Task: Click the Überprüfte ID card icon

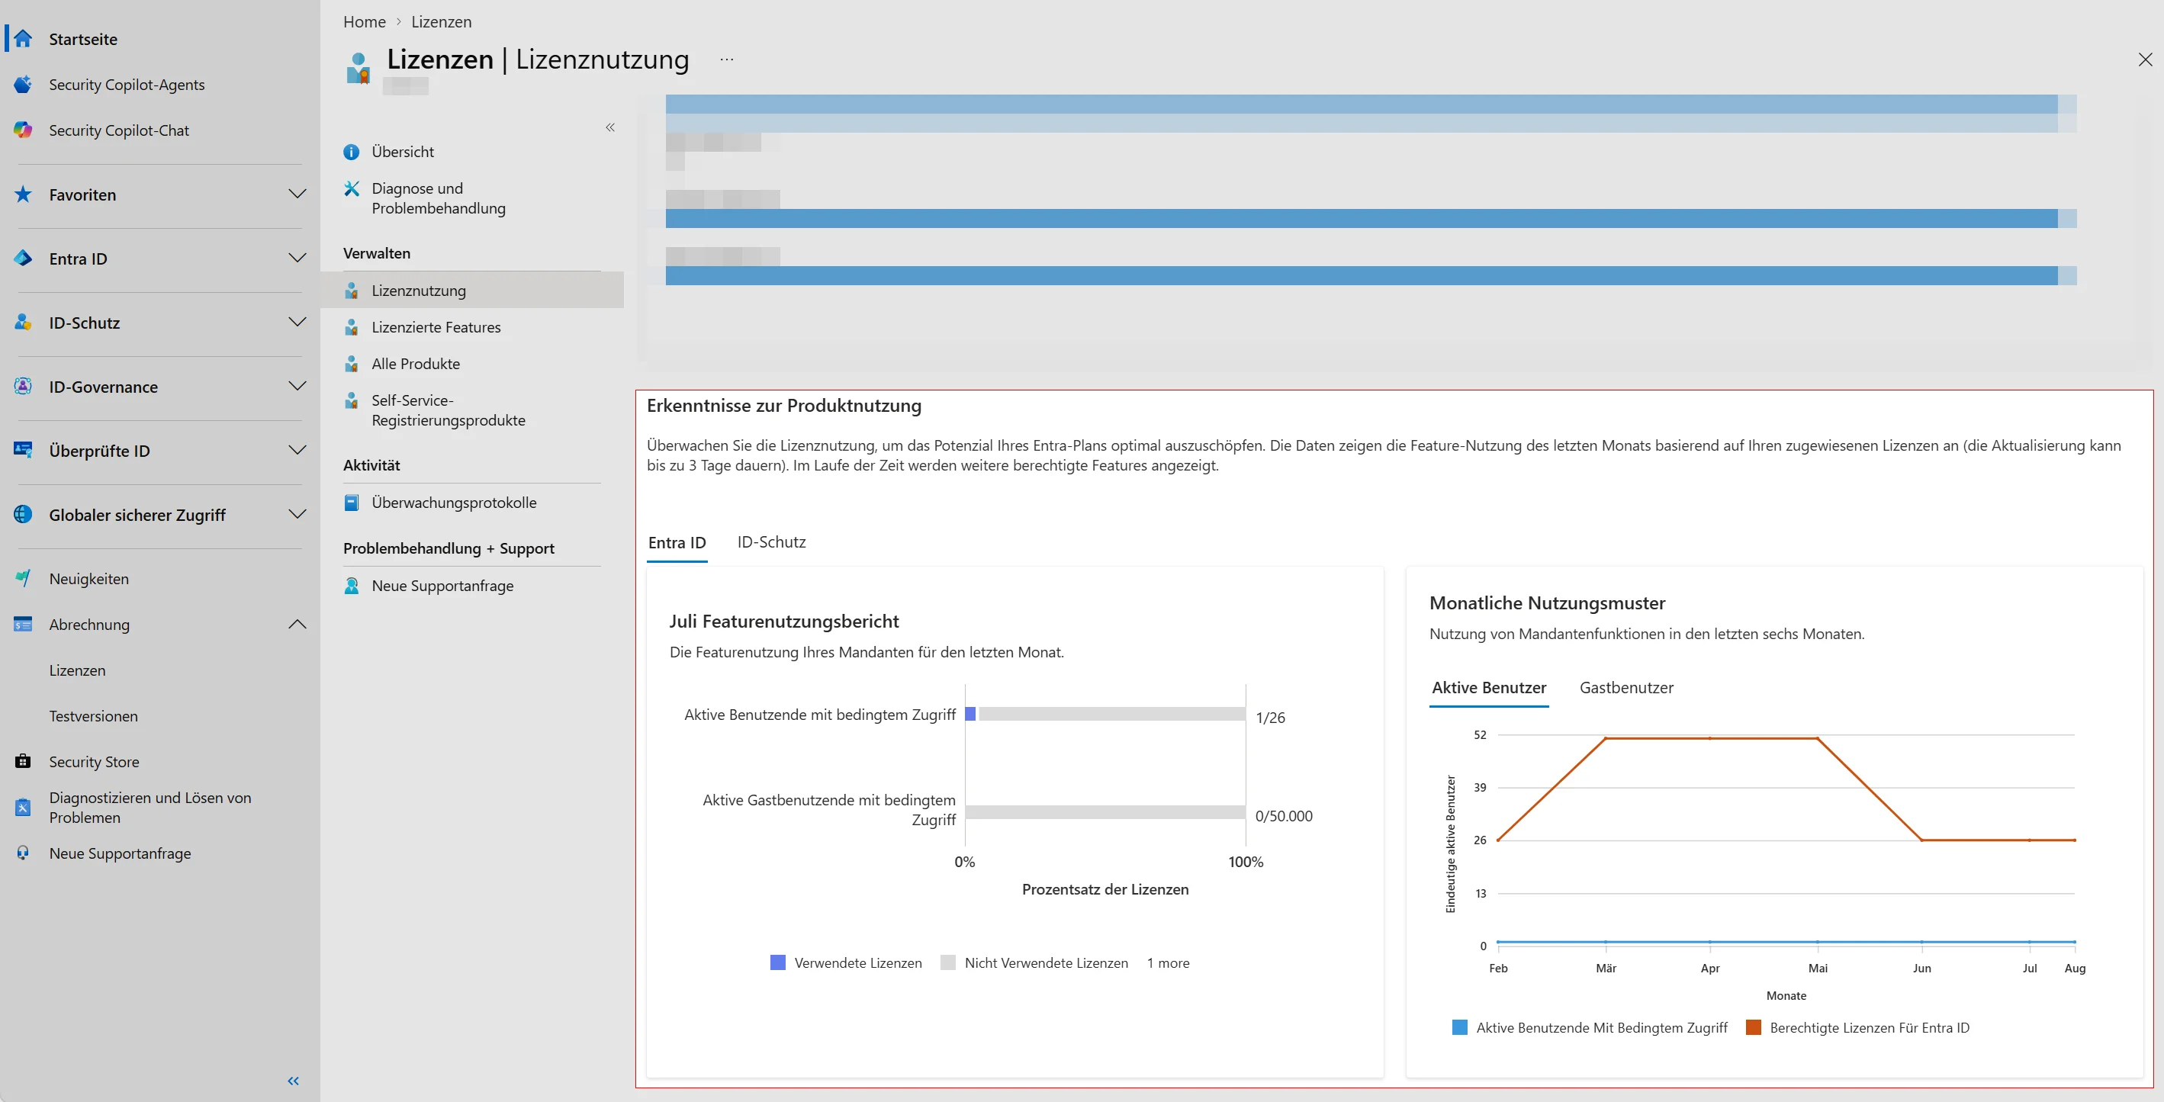Action: [23, 450]
